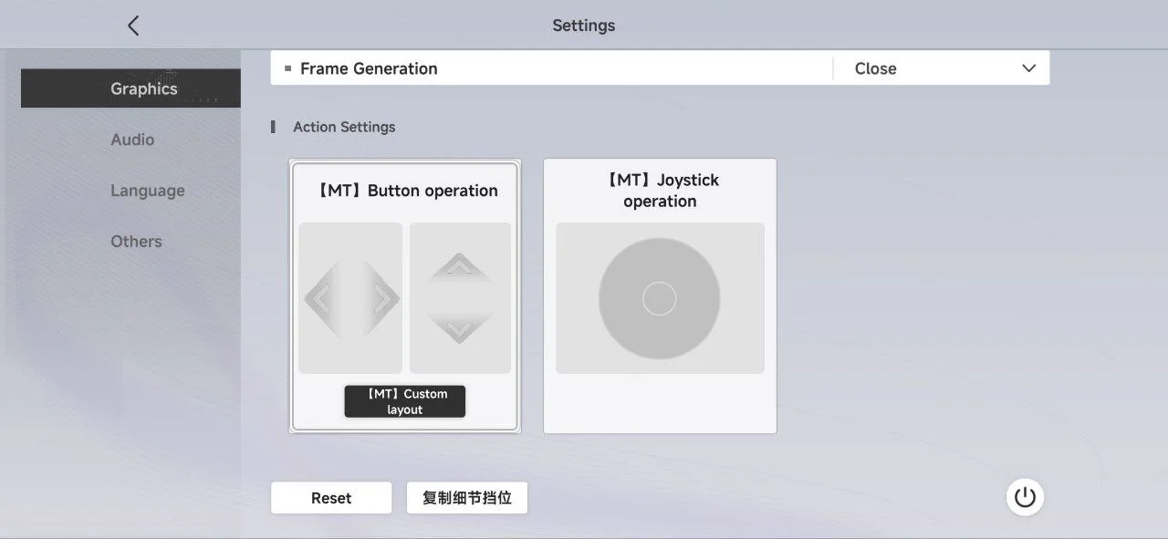Click the Action Settings heading text
This screenshot has width=1168, height=539.
[344, 127]
